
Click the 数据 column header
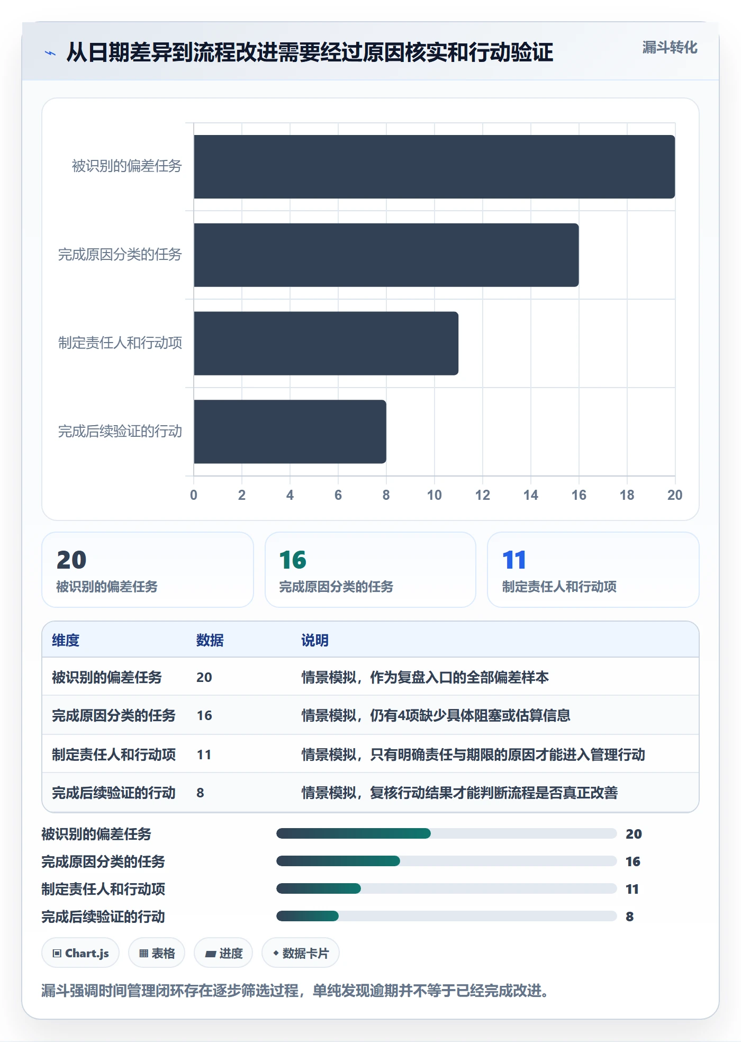[210, 640]
